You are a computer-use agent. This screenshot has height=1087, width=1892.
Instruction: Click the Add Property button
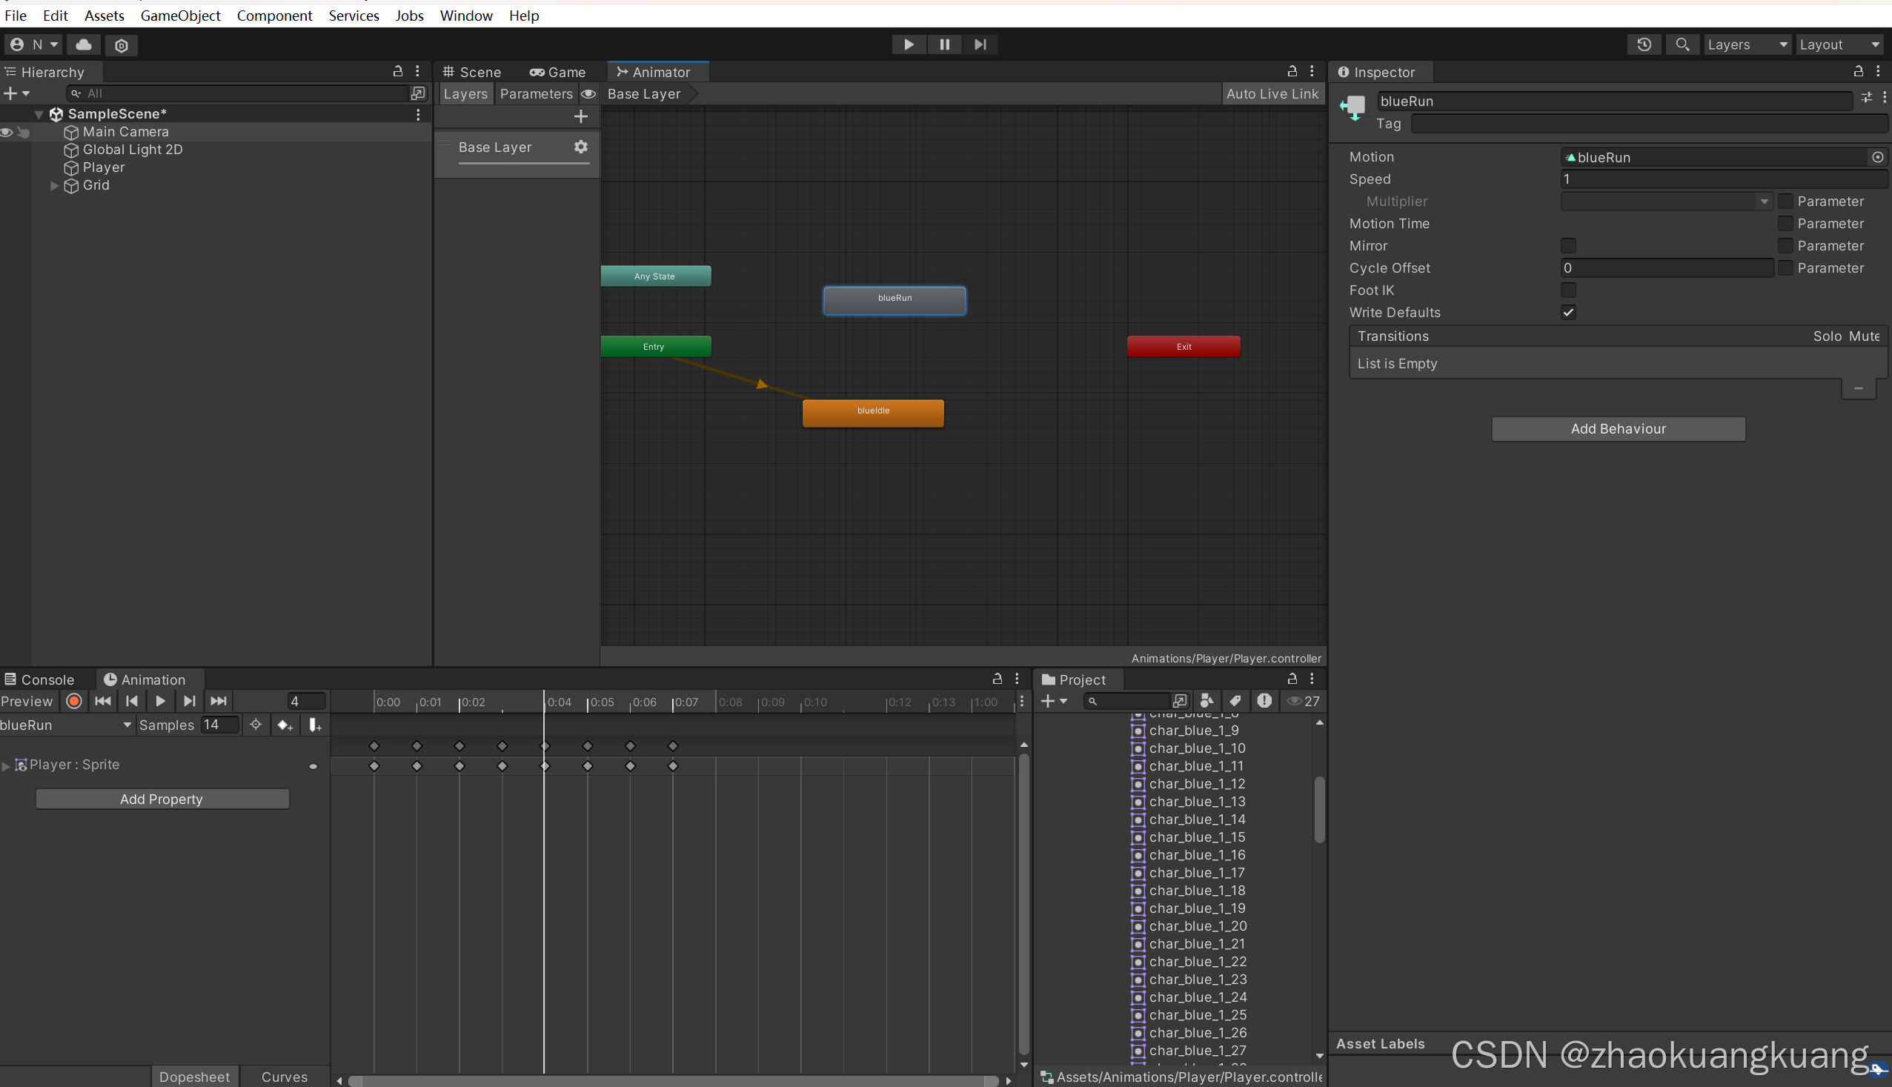click(162, 799)
